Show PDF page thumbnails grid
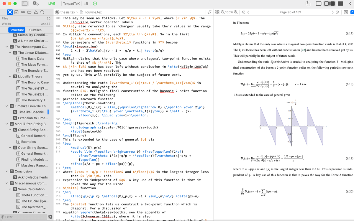This screenshot has width=354, height=221. 217,12
